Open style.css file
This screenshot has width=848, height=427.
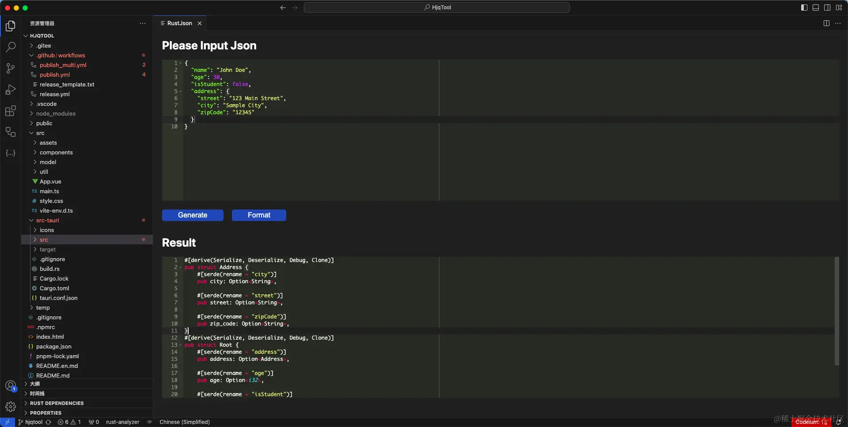(87, 201)
